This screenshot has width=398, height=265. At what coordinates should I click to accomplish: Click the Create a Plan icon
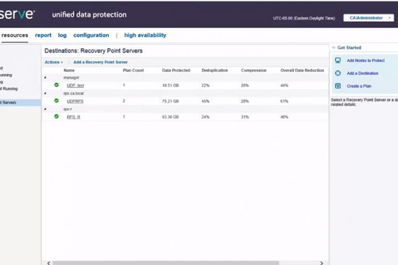tap(338, 86)
